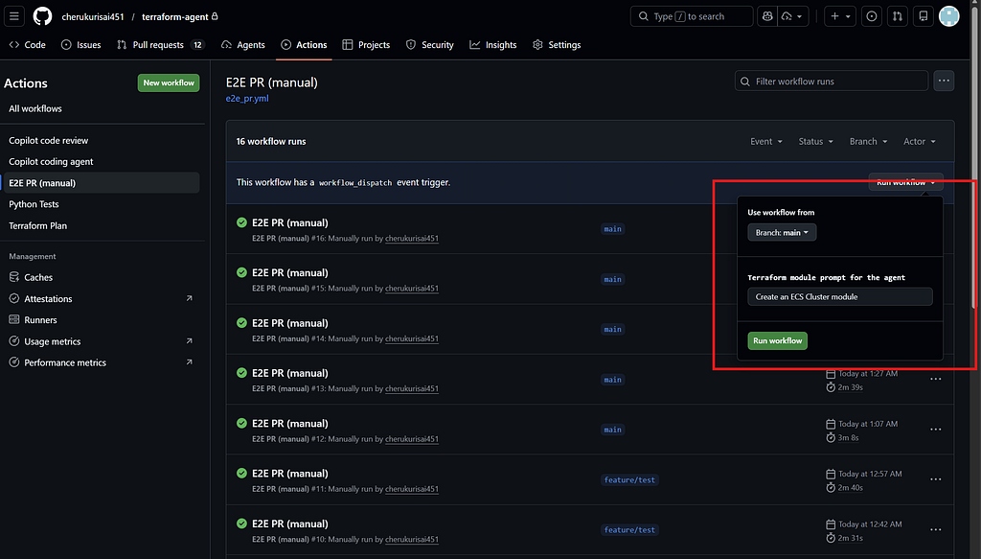Open the hamburger navigation menu
The width and height of the screenshot is (981, 559).
[x=14, y=16]
